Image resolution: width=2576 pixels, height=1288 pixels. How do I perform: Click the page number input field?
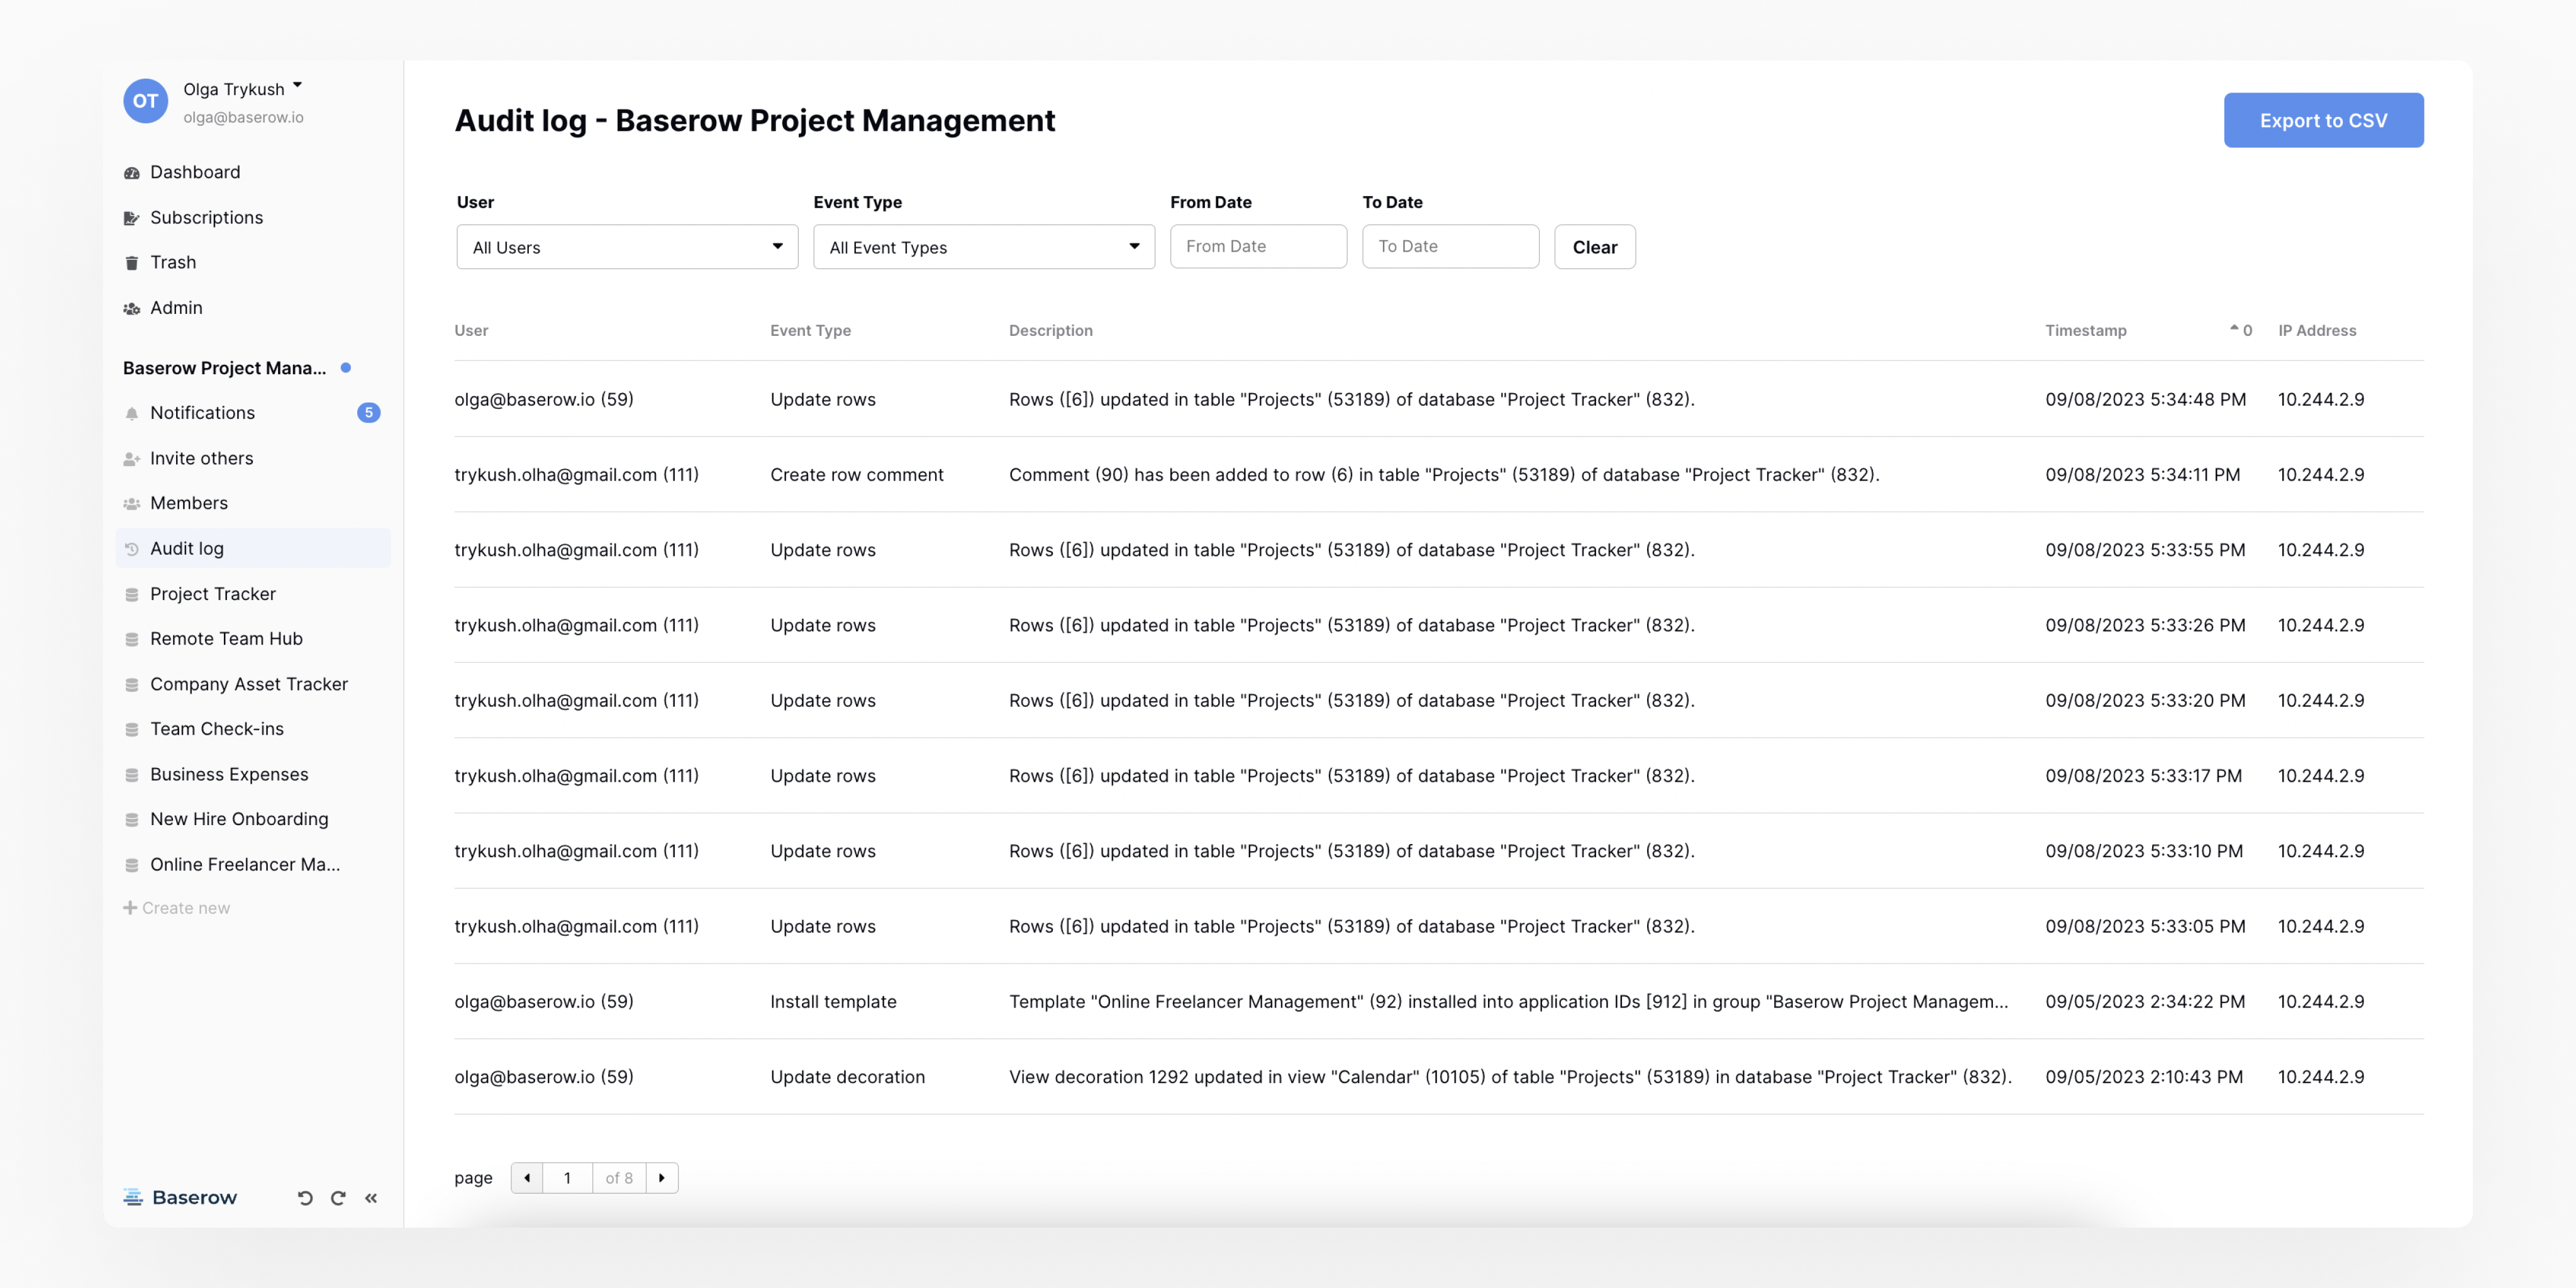pos(567,1178)
